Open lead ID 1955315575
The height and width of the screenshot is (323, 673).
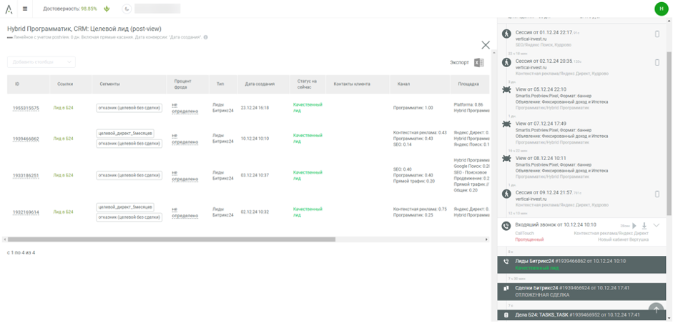click(x=26, y=108)
